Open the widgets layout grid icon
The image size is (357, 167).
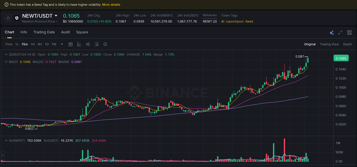click(349, 32)
